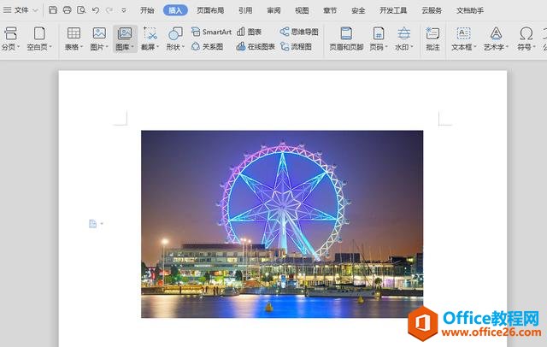Click the 流程图 flowchart icon
Viewport: 547px width, 347px height.
[x=297, y=46]
